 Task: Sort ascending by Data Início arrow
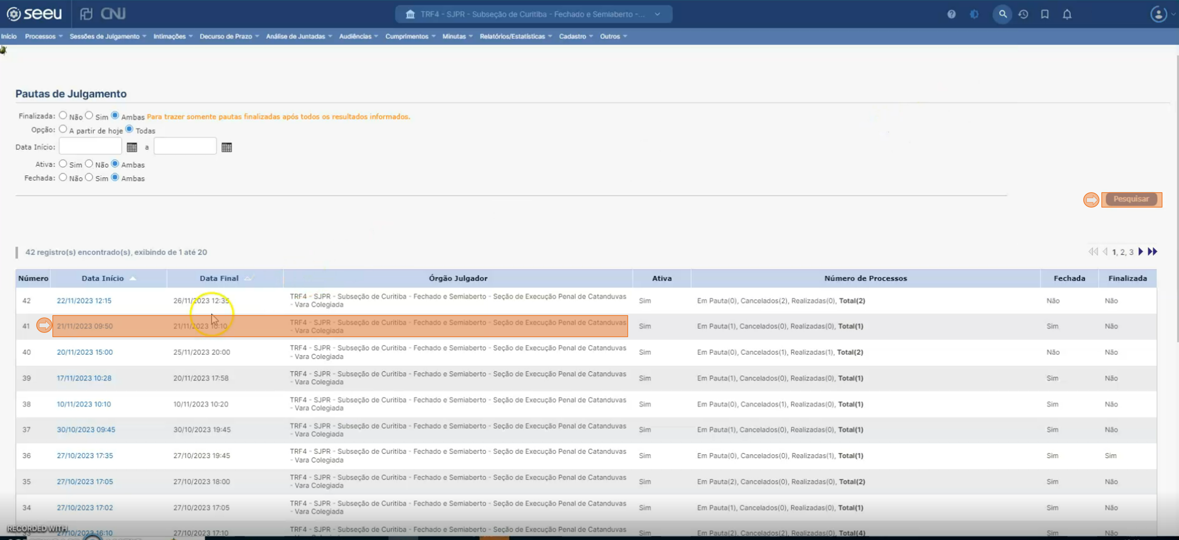133,278
